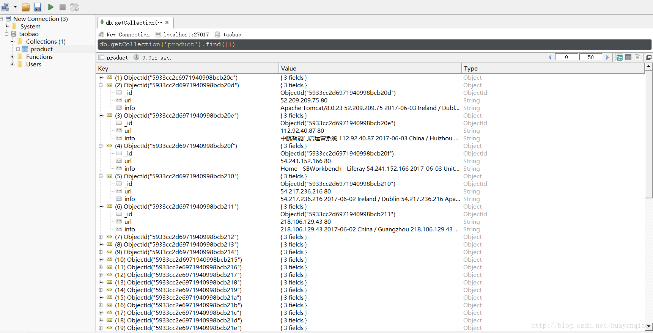Click the New Connection icon in query header

[101, 35]
